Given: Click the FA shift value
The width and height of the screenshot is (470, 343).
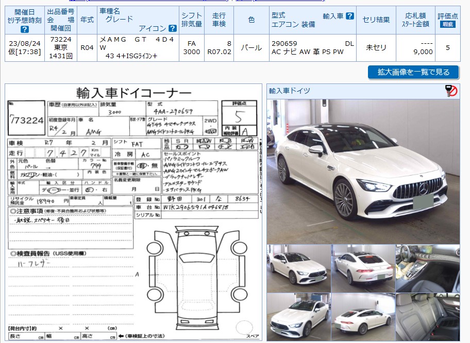Looking at the screenshot, I should [x=192, y=44].
